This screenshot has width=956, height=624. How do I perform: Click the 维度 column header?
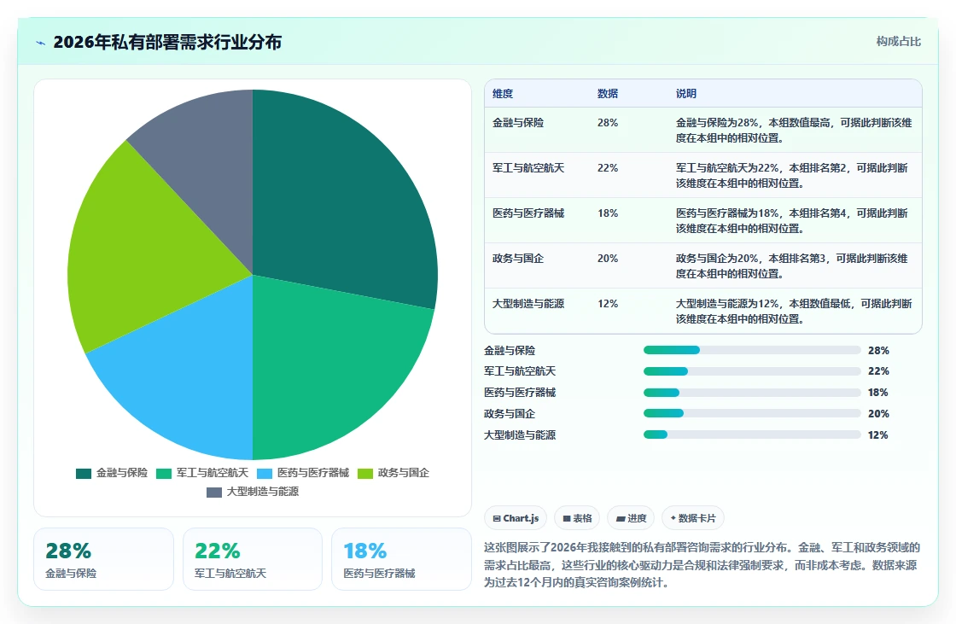503,94
